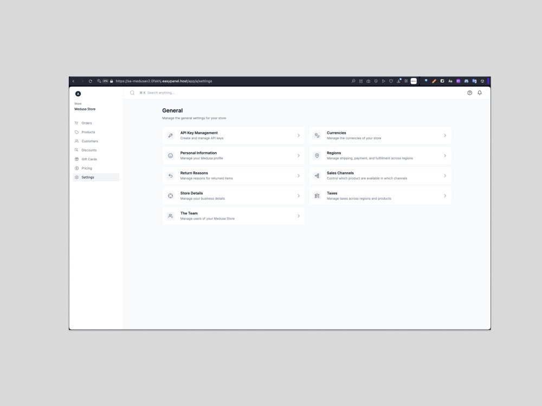
Task: Click the Personal Information smiley icon
Action: coord(170,156)
